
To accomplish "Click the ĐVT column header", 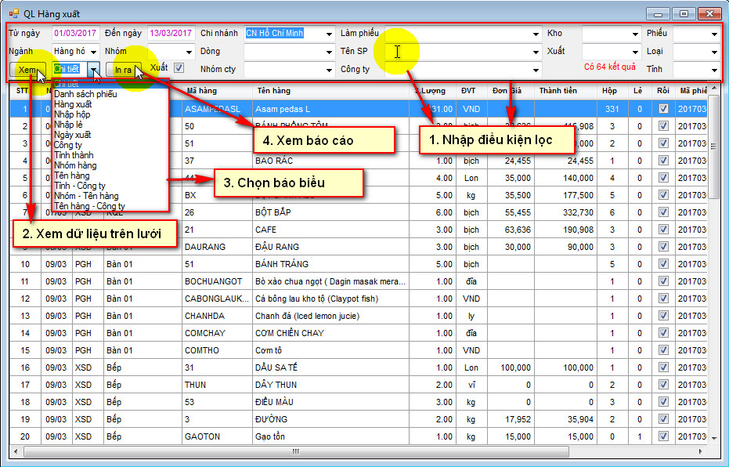I will click(471, 91).
